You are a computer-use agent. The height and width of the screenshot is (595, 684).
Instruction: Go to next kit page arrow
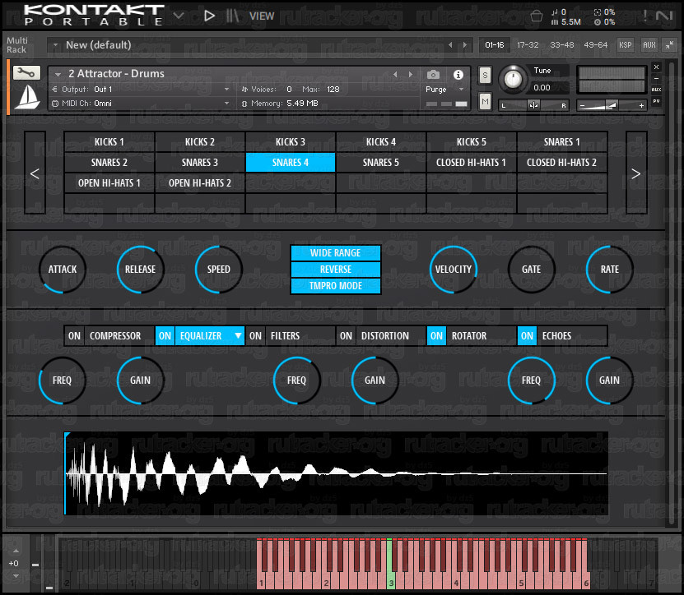[x=636, y=173]
